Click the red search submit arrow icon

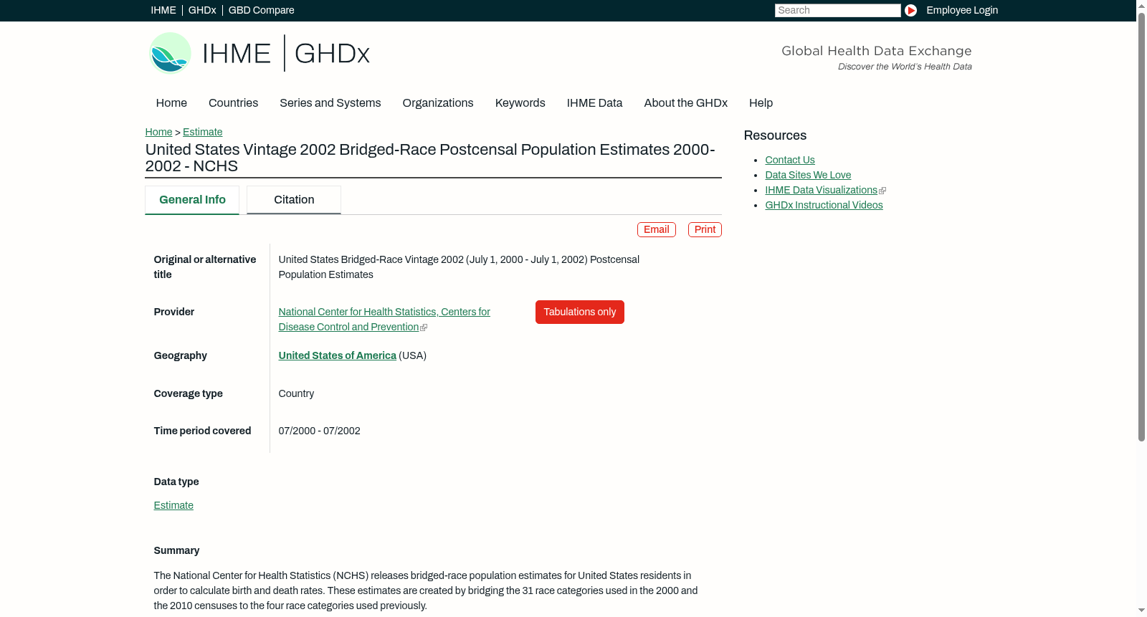click(910, 10)
